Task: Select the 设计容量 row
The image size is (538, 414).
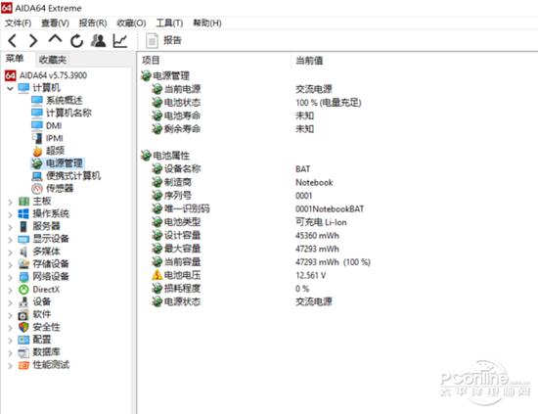Action: point(245,236)
